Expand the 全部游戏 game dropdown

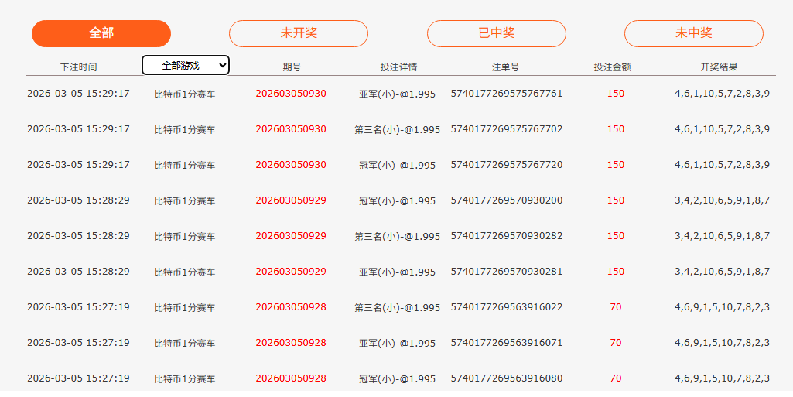coord(186,65)
